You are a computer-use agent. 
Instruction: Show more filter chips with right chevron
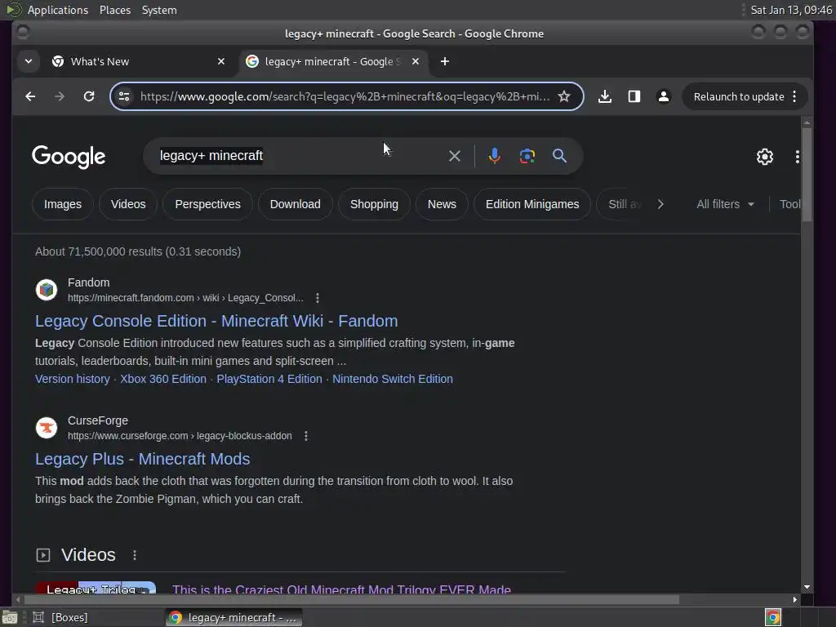[x=660, y=204]
